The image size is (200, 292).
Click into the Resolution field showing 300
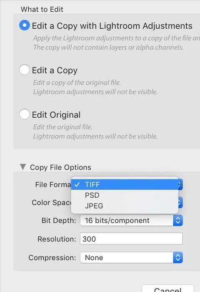[x=131, y=239]
